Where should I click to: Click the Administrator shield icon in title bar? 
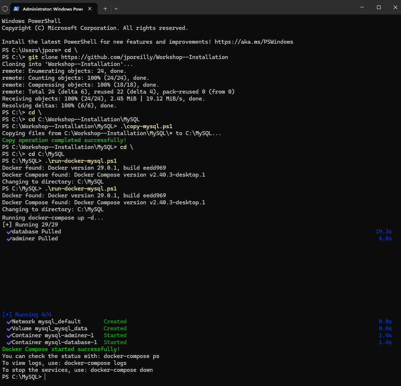click(5, 8)
